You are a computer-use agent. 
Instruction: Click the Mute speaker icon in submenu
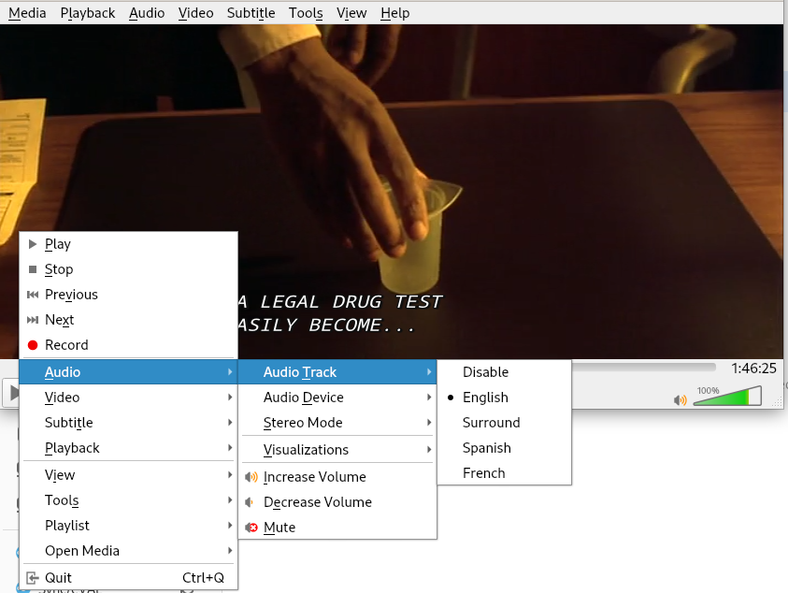tap(251, 528)
